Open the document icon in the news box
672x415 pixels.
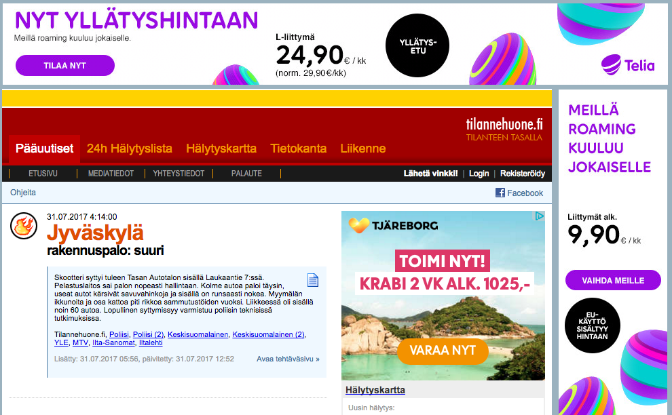(x=313, y=280)
